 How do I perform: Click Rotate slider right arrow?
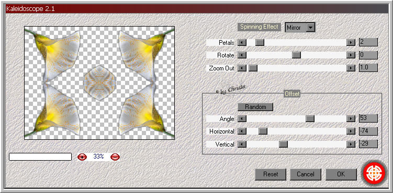pyautogui.click(x=351, y=55)
